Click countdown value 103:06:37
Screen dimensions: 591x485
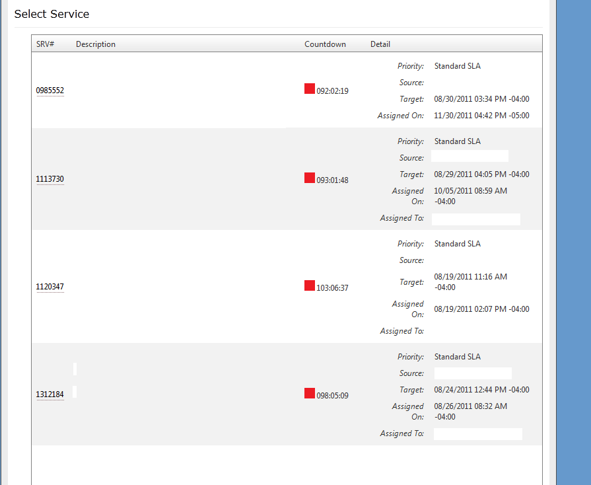tap(332, 288)
